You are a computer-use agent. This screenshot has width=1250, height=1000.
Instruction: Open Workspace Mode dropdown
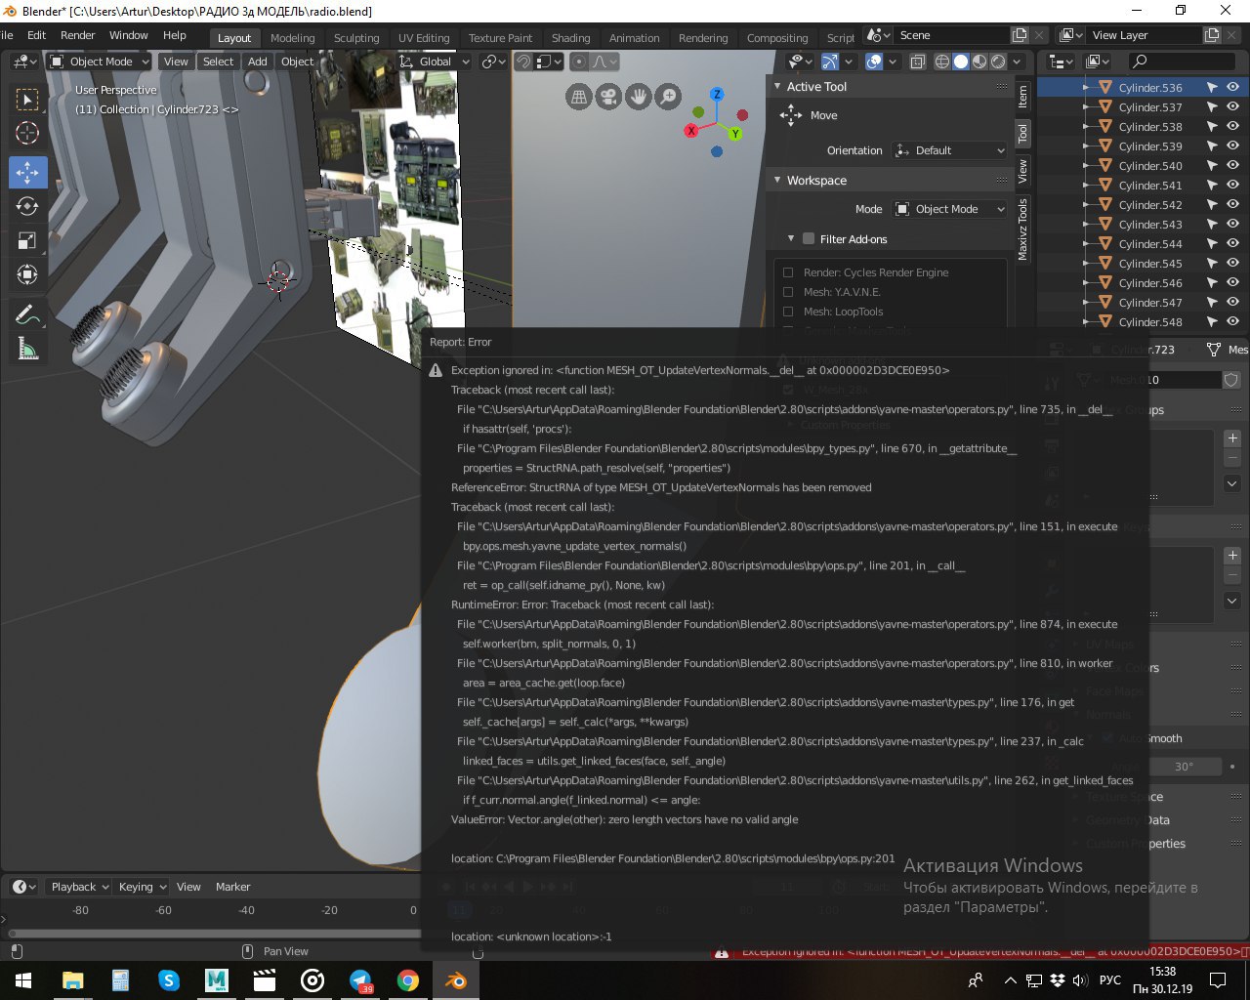click(x=949, y=209)
